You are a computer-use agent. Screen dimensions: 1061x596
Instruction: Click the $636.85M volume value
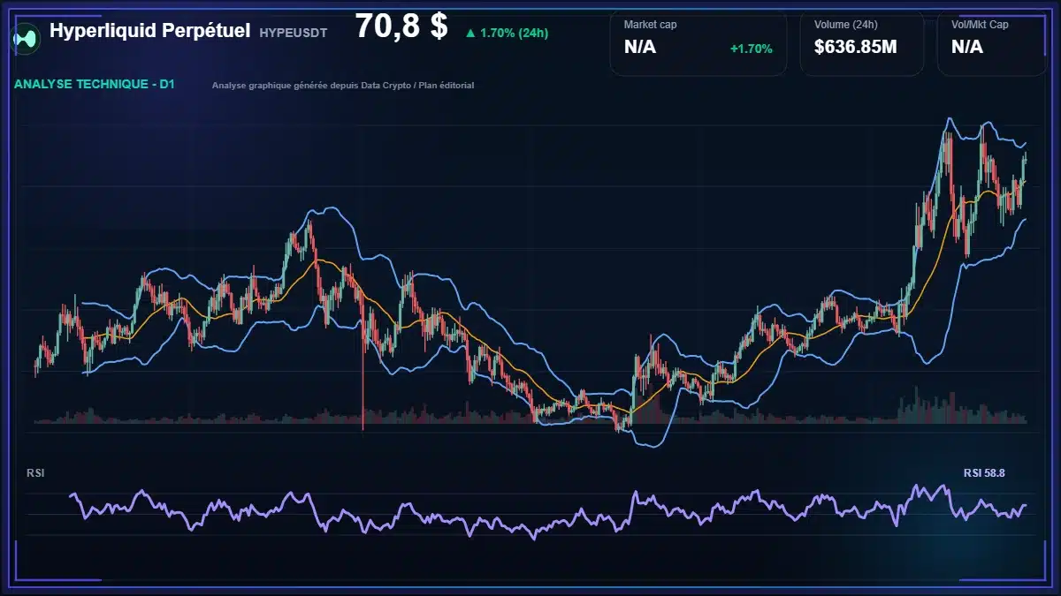tap(855, 47)
